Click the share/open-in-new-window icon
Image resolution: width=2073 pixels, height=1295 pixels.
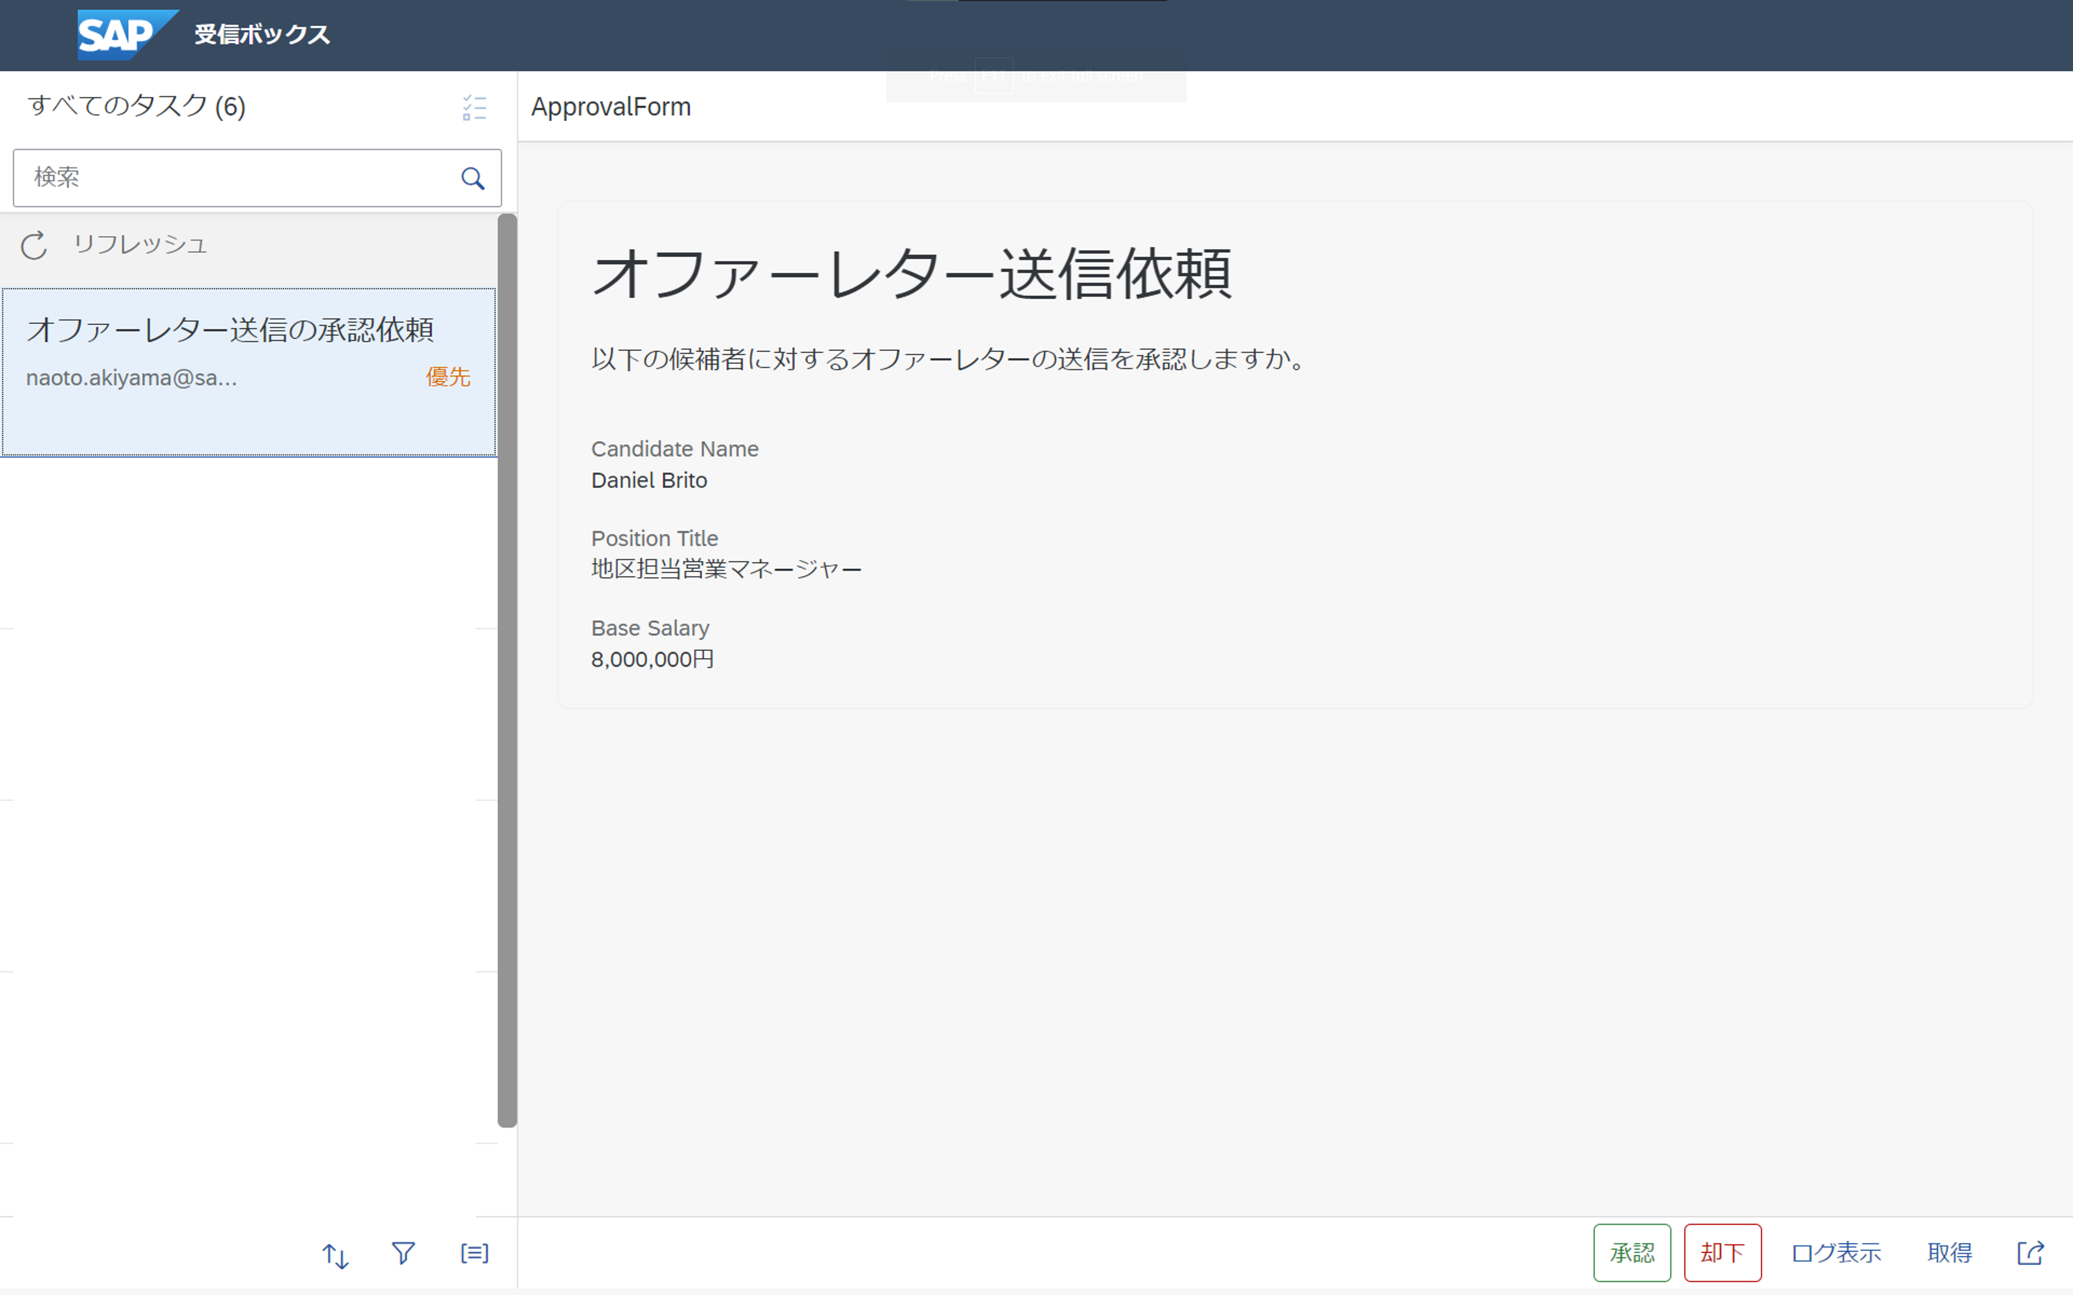[2030, 1253]
